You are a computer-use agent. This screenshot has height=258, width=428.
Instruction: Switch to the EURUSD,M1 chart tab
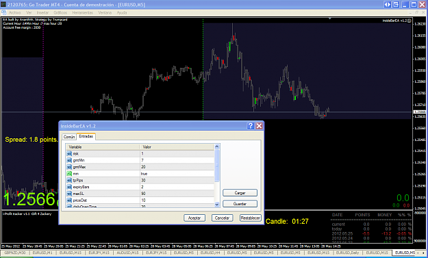tap(42, 253)
